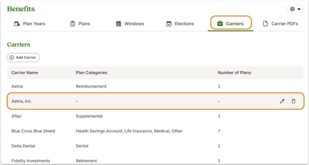The width and height of the screenshot is (309, 165).
Task: Click the Carriers section heading
Action: click(x=18, y=44)
